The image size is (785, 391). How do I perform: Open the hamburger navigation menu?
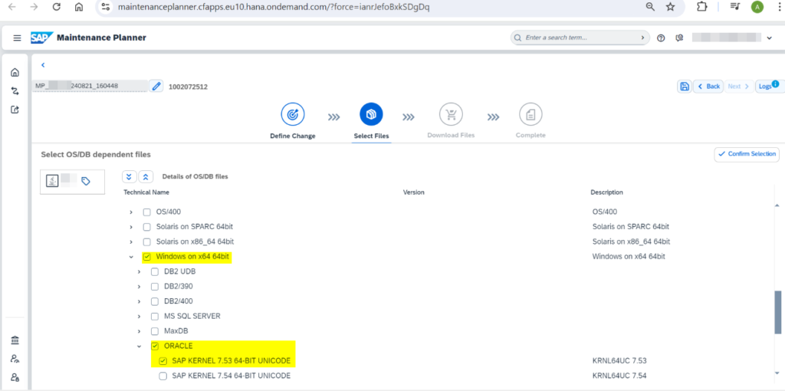17,38
